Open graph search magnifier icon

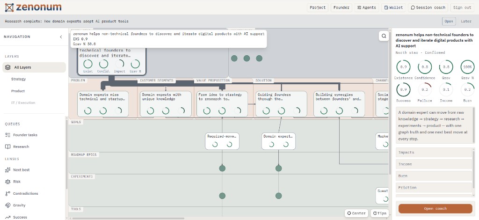384,36
